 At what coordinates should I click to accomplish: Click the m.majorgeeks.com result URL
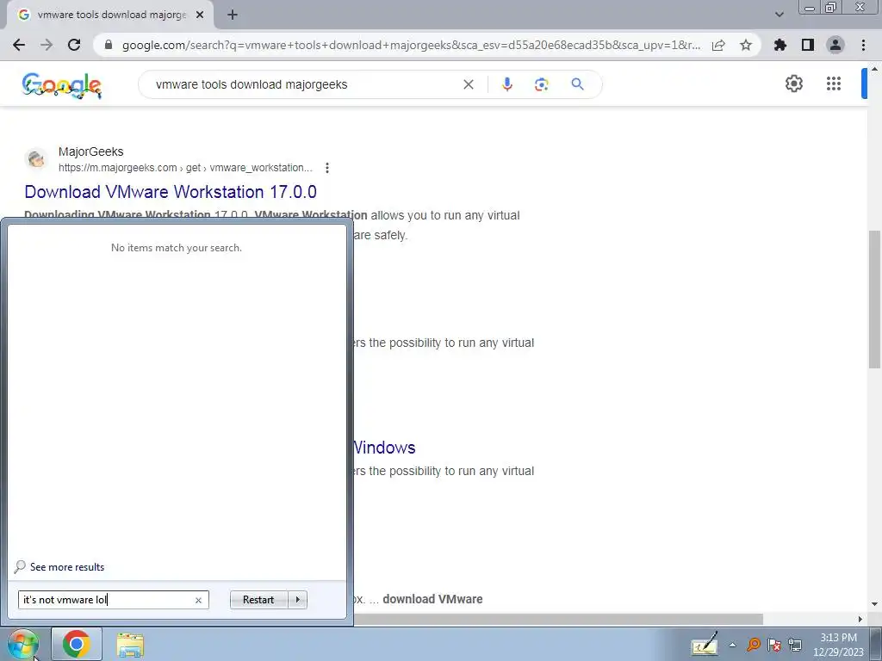click(x=185, y=168)
